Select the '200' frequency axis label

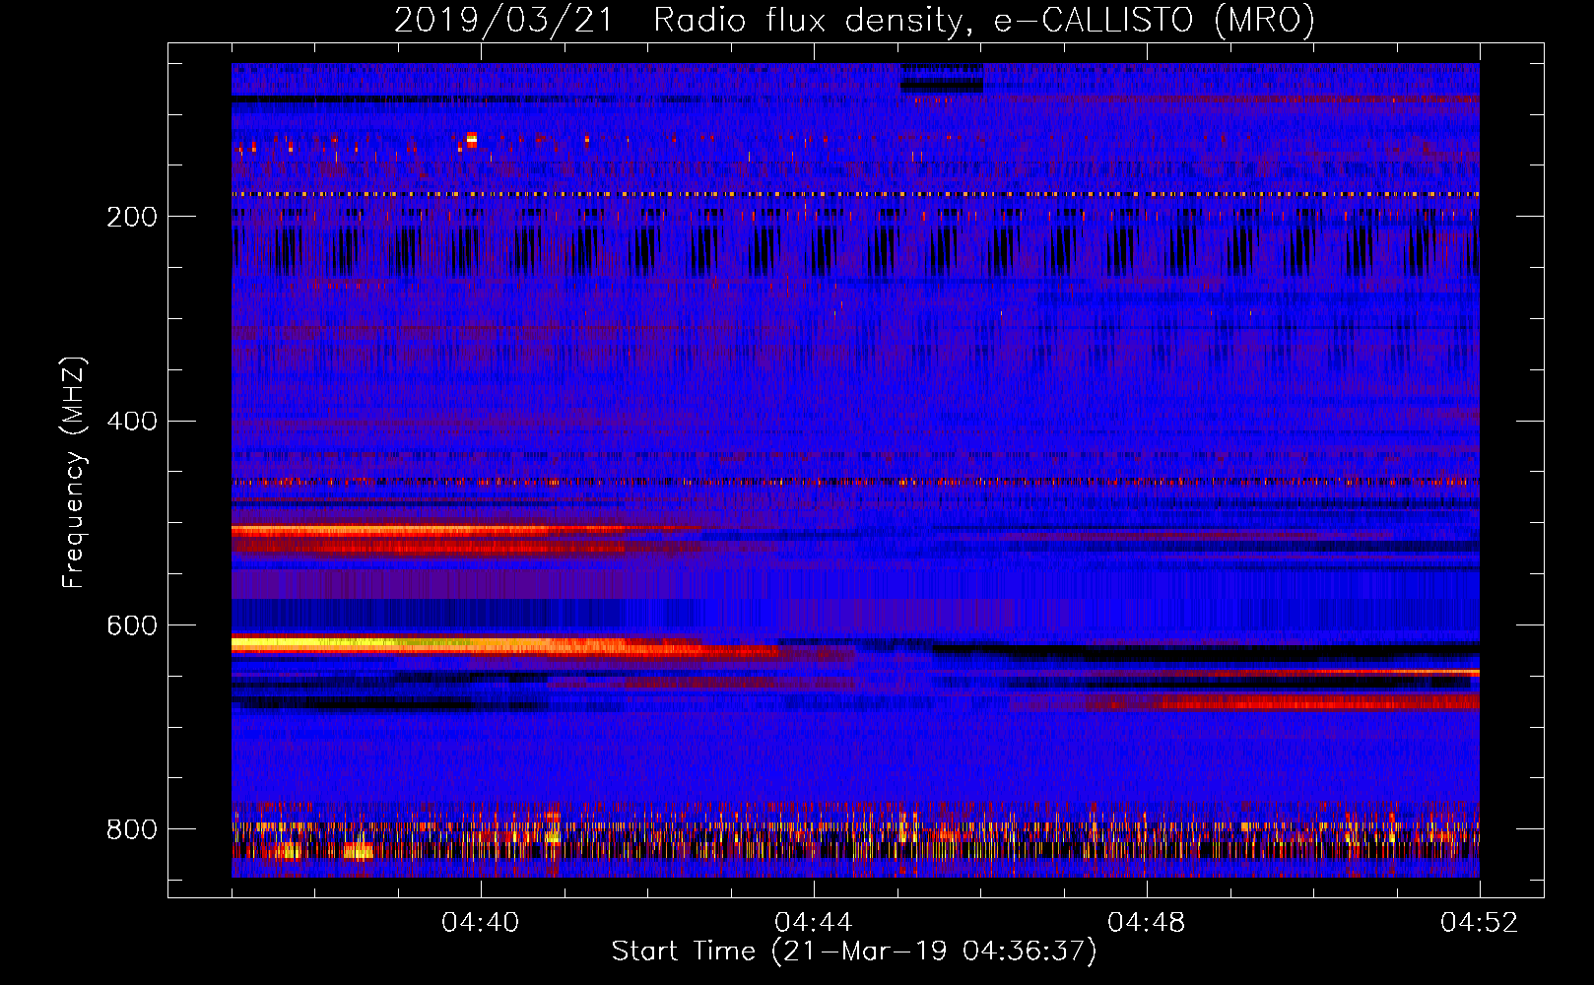(132, 217)
